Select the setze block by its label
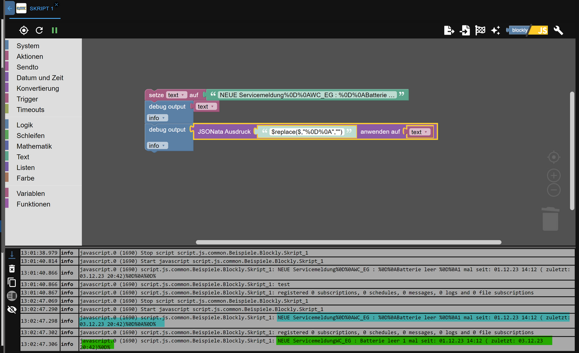Image resolution: width=579 pixels, height=353 pixels. 156,95
